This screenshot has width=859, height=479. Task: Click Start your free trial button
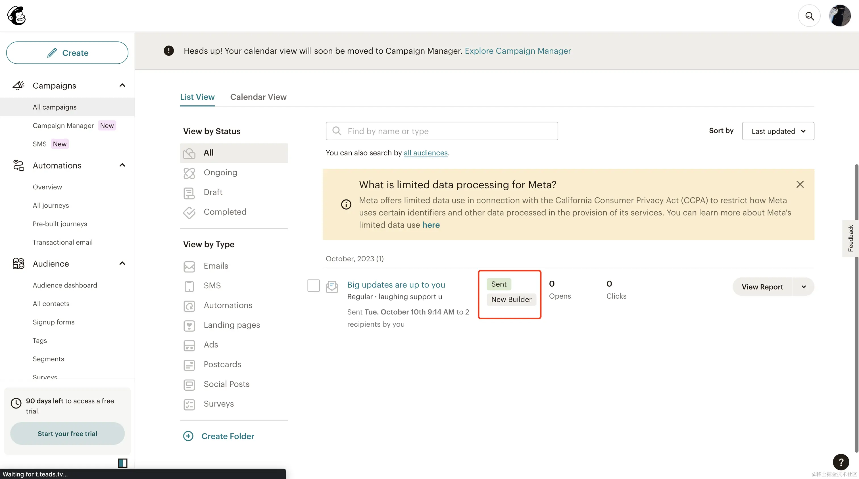67,433
